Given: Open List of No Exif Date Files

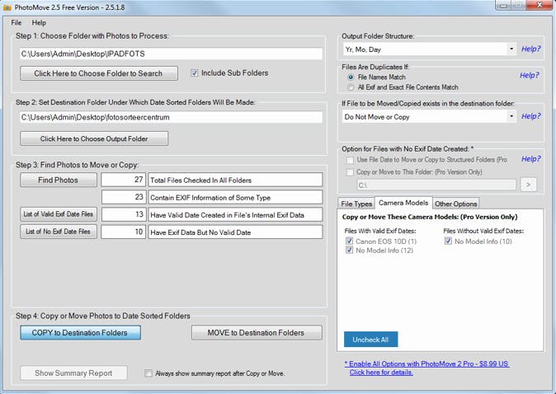Looking at the screenshot, I should [58, 232].
